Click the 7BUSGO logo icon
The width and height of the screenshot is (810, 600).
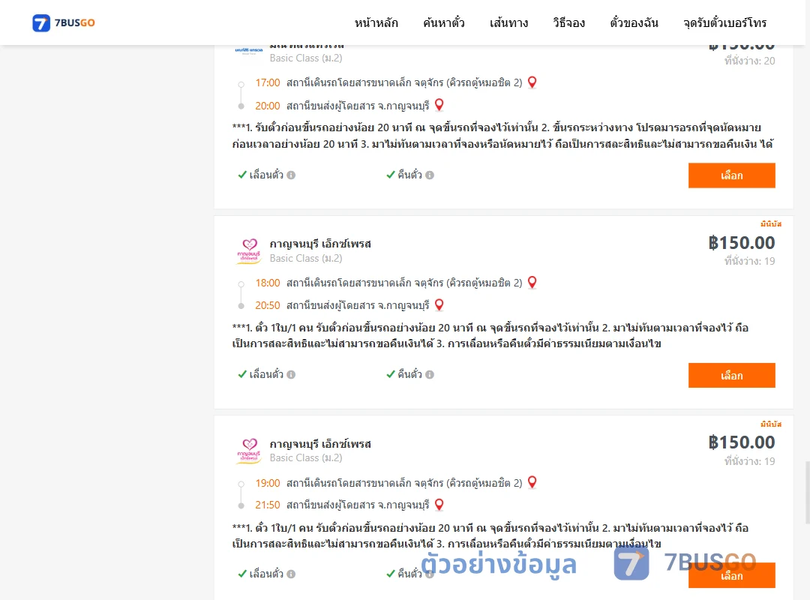[41, 22]
